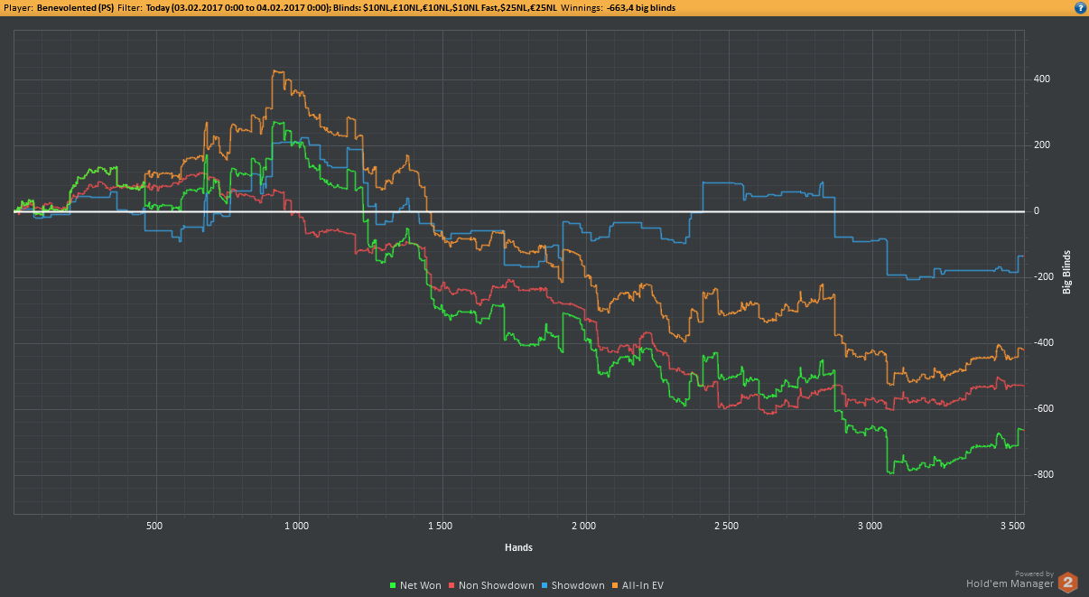Click the 0 big blinds axis label

(x=1037, y=211)
